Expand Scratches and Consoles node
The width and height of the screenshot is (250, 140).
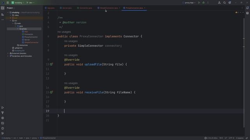click(x=8, y=56)
